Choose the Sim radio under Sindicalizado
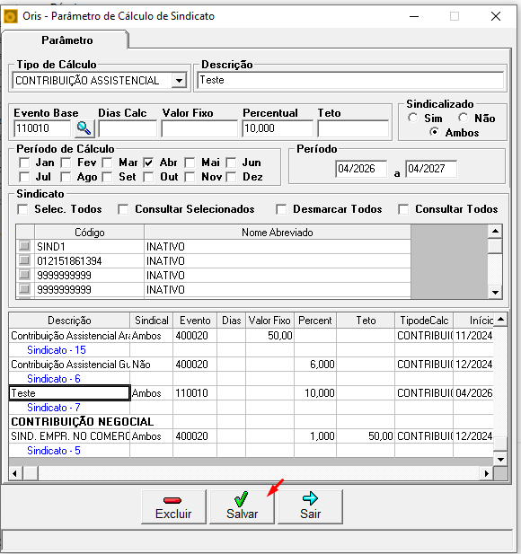This screenshot has height=554, width=521. (413, 118)
